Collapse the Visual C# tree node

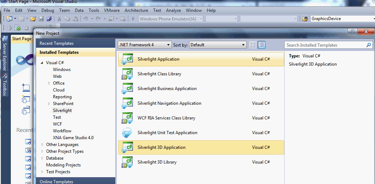pyautogui.click(x=42, y=63)
